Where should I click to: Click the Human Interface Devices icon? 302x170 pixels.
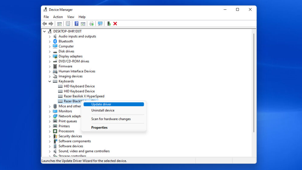pyautogui.click(x=55, y=71)
